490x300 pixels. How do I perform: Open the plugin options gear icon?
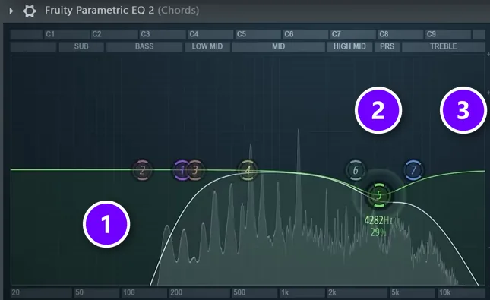[30, 11]
